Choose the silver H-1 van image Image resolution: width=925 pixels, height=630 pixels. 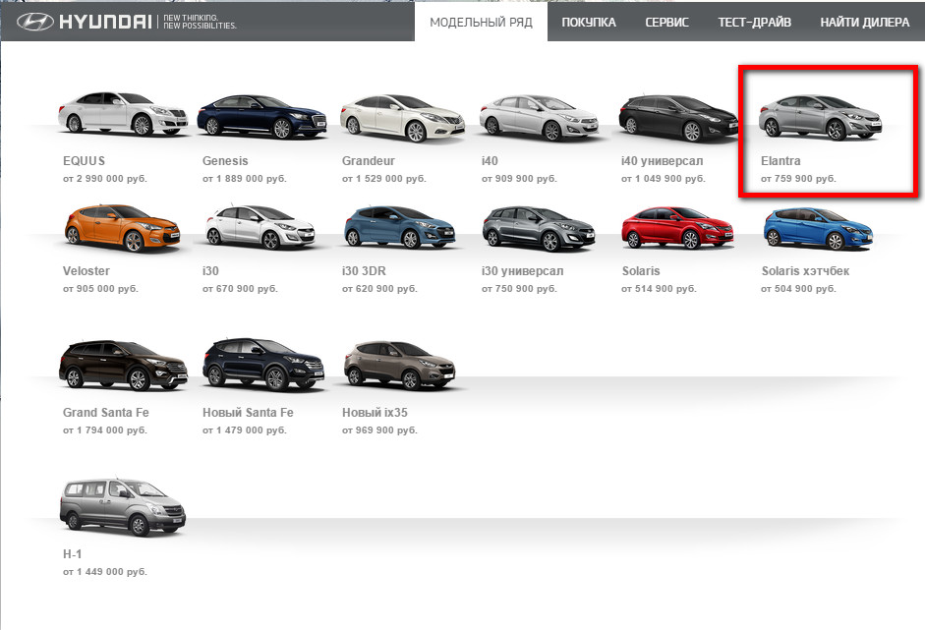tap(123, 506)
